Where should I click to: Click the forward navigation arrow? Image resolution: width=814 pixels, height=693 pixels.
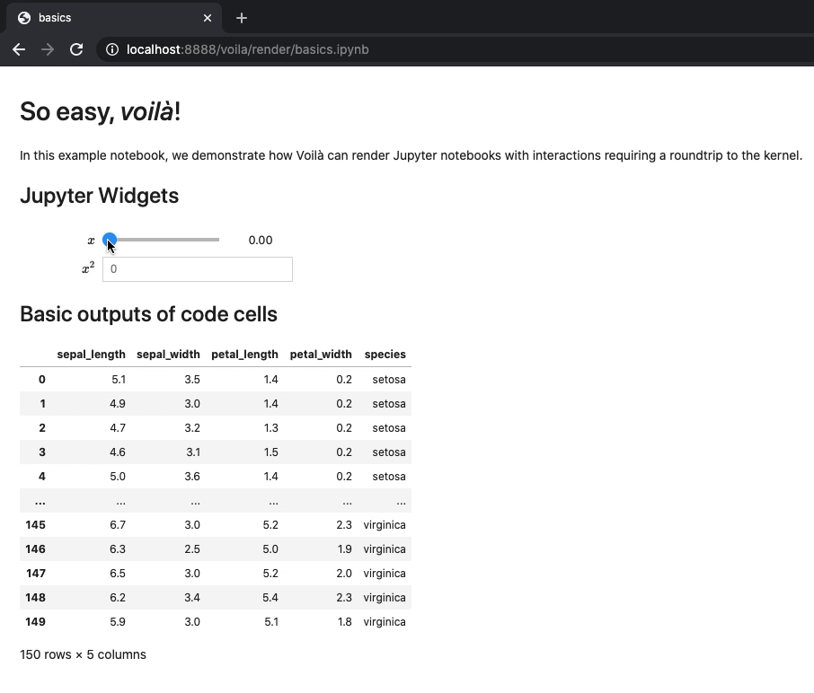coord(47,49)
